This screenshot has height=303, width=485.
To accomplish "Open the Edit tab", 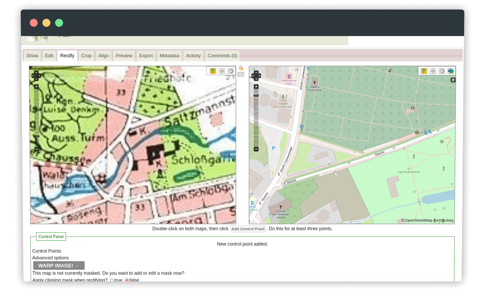I will pyautogui.click(x=49, y=56).
